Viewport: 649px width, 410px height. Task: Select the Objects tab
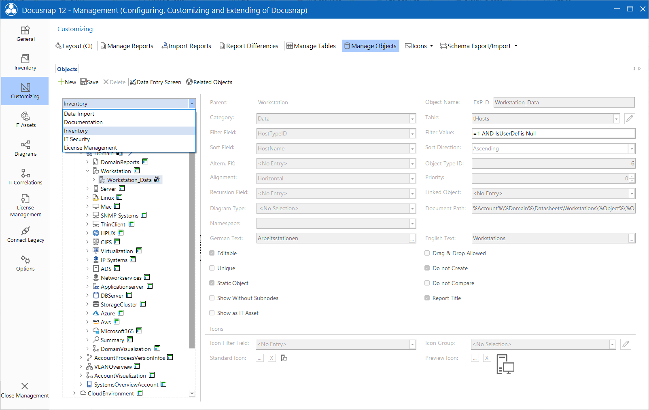pyautogui.click(x=67, y=69)
